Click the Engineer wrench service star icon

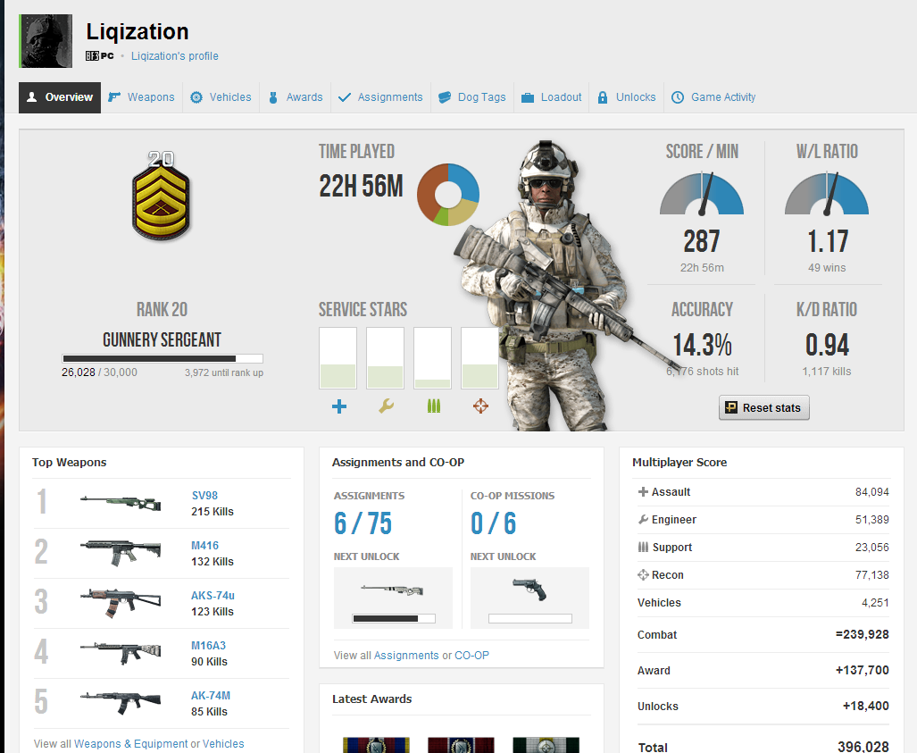386,406
